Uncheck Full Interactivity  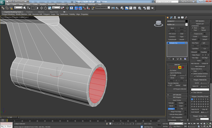coord(195,76)
